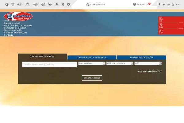Open the Dacia brand logo

click(13, 5)
